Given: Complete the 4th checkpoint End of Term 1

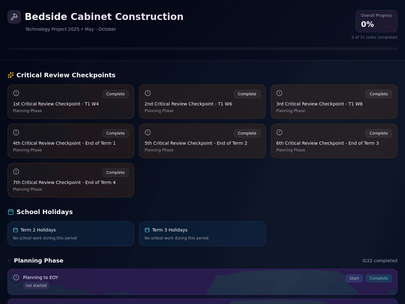Looking at the screenshot, I should click(x=115, y=133).
